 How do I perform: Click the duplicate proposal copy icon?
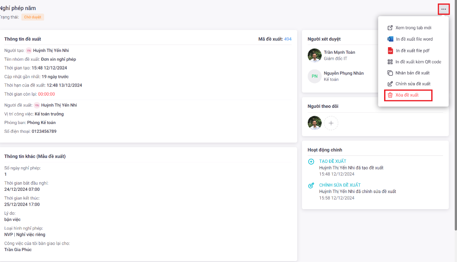coord(390,73)
